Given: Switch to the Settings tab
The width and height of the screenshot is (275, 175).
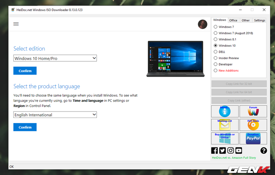Looking at the screenshot, I should 260,20.
